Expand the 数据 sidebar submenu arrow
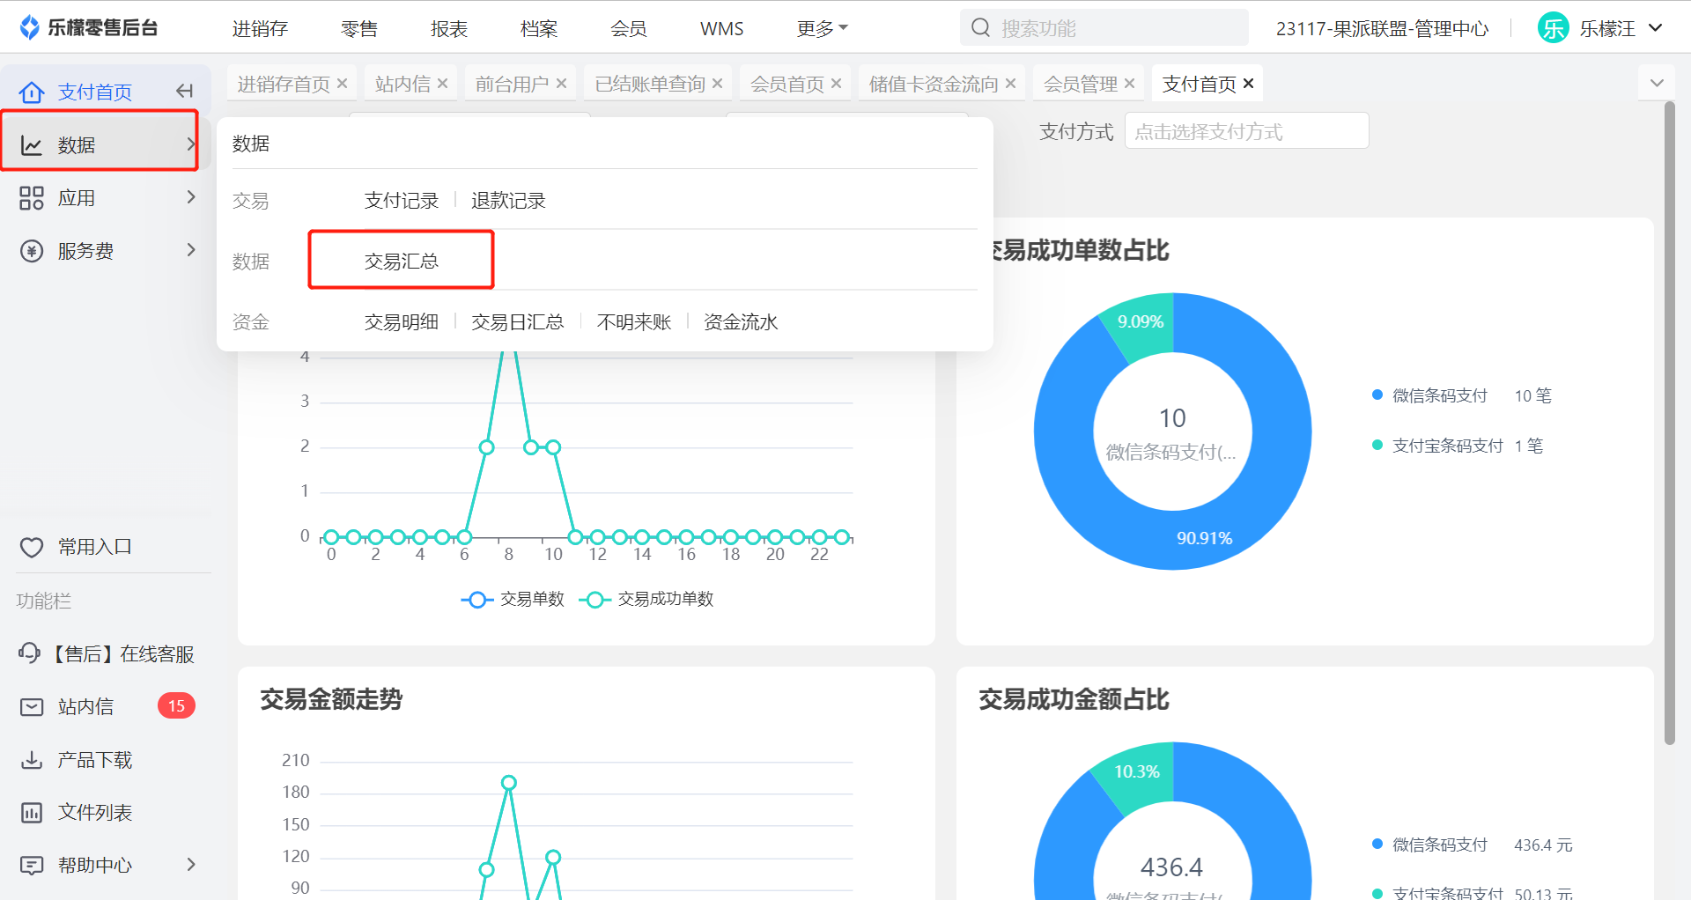Image resolution: width=1691 pixels, height=900 pixels. pyautogui.click(x=190, y=144)
